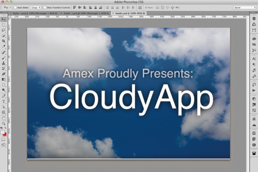Screen dimensions: 258x172
Task: Click Align Bottom Edges button
Action: pyautogui.click(x=85, y=7)
